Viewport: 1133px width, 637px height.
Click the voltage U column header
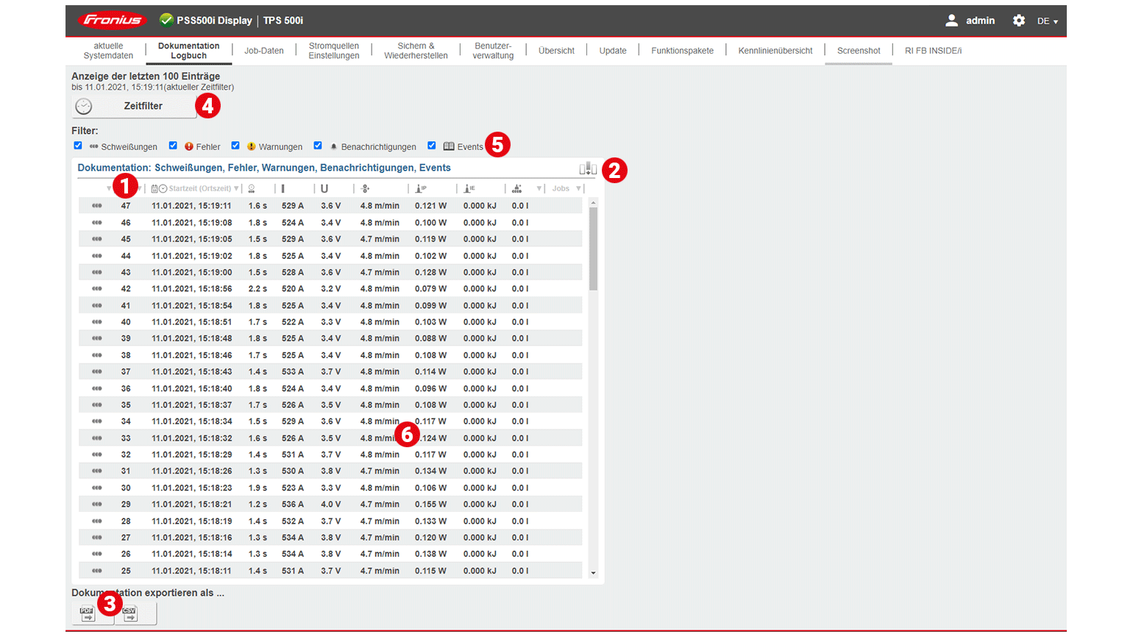point(324,189)
